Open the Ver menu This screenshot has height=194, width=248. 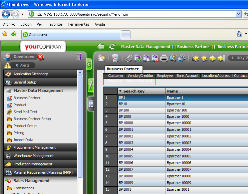tap(39, 24)
